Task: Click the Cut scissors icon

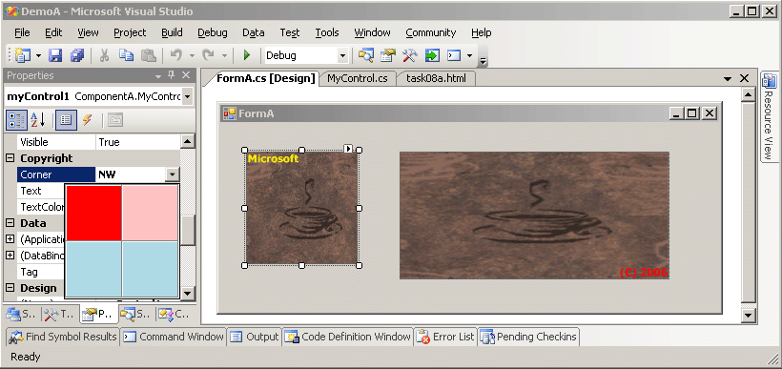Action: point(104,55)
